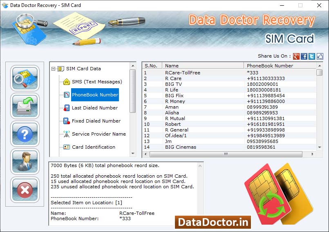Click the number +911130333333 cell

pyautogui.click(x=266, y=78)
